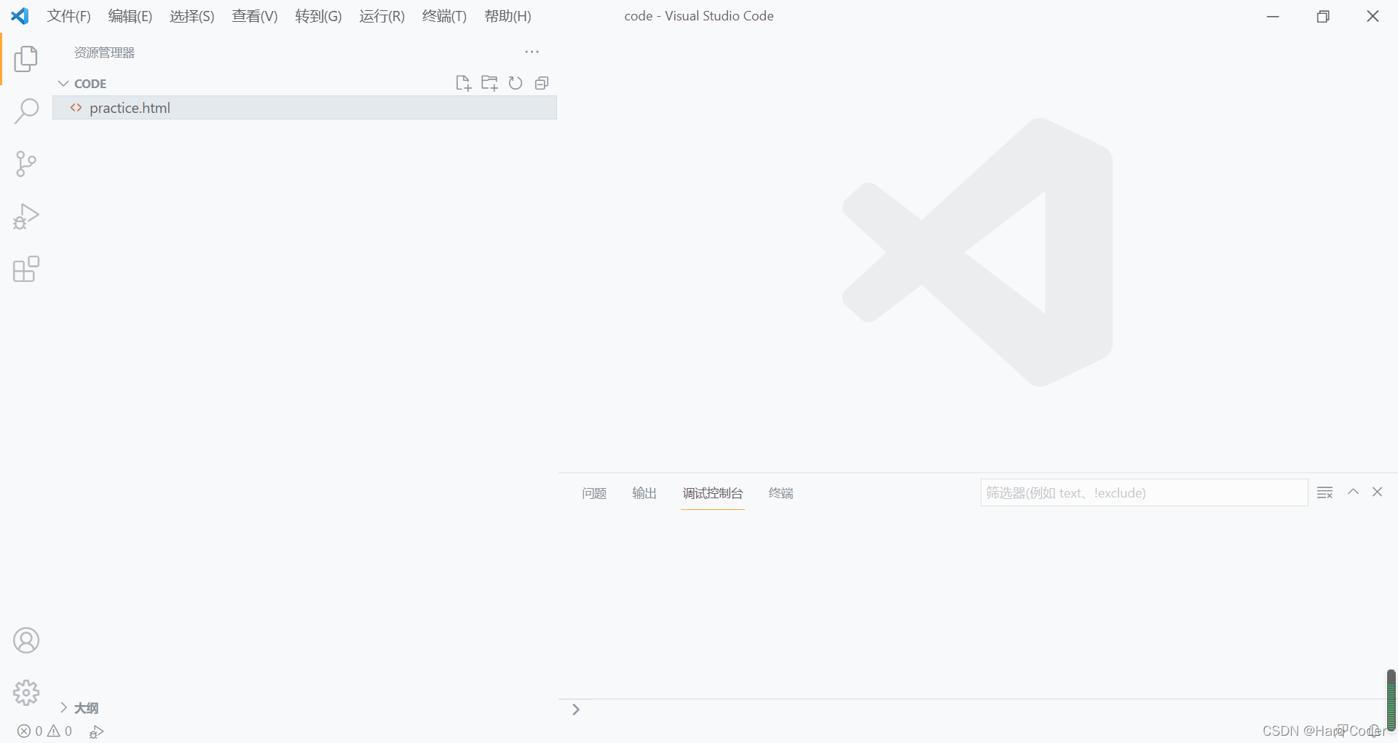Open the Manage gear settings icon
This screenshot has height=743, width=1398.
click(x=26, y=693)
